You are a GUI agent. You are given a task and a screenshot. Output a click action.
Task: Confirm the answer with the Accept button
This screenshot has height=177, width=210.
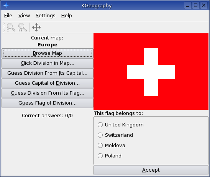[151, 170]
